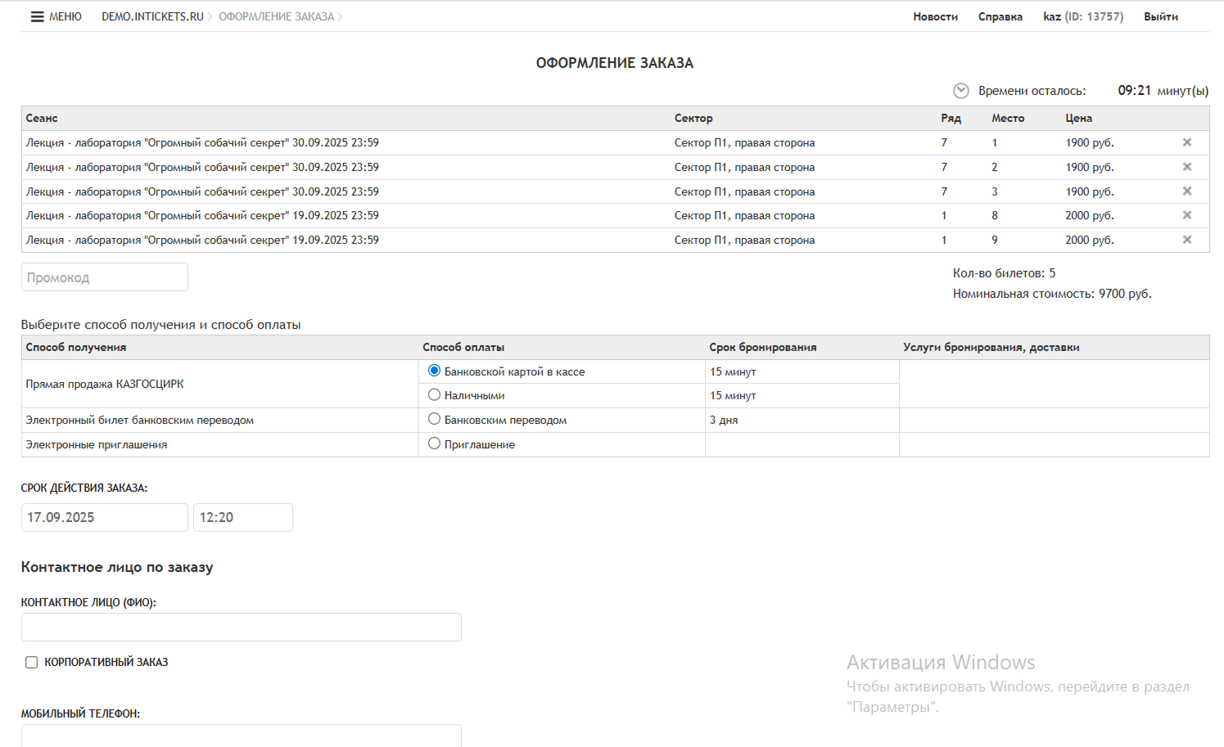The image size is (1224, 747).
Task: Enable Корпоративный заказ checkbox
Action: 32,663
